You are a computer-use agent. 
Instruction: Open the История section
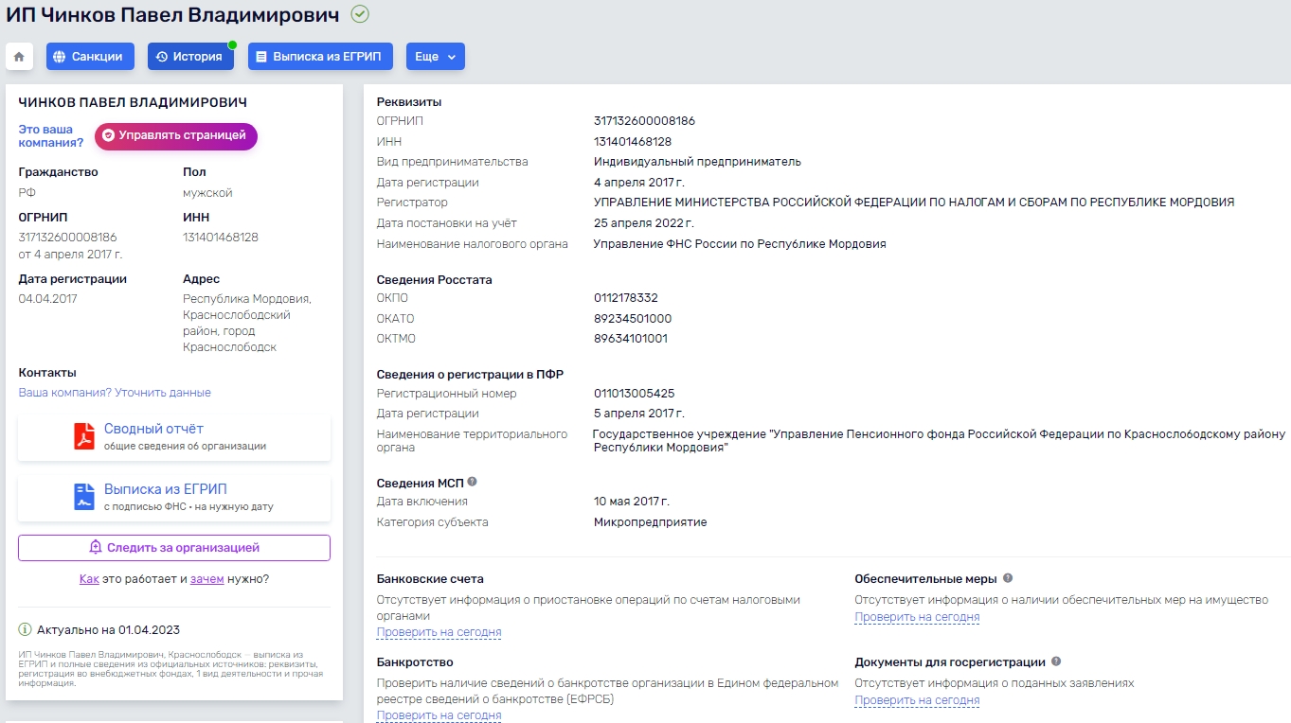pos(190,57)
